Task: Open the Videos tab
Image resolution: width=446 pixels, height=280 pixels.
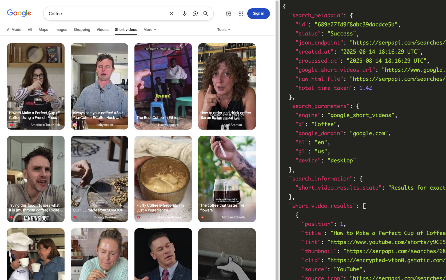Action: [102, 30]
